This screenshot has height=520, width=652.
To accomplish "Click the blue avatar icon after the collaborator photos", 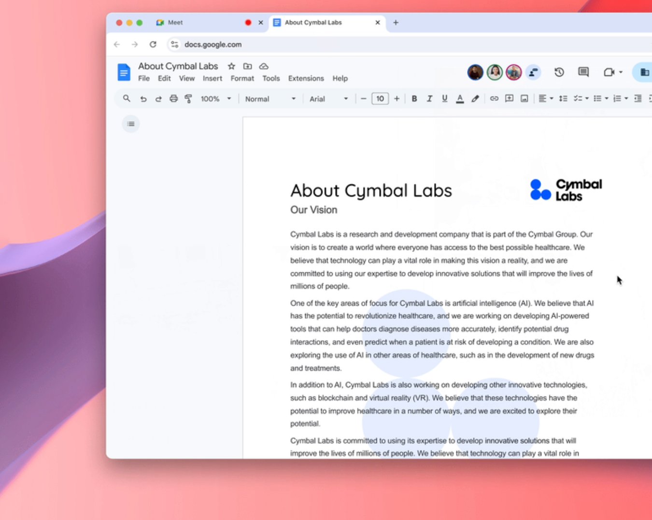I will [533, 72].
